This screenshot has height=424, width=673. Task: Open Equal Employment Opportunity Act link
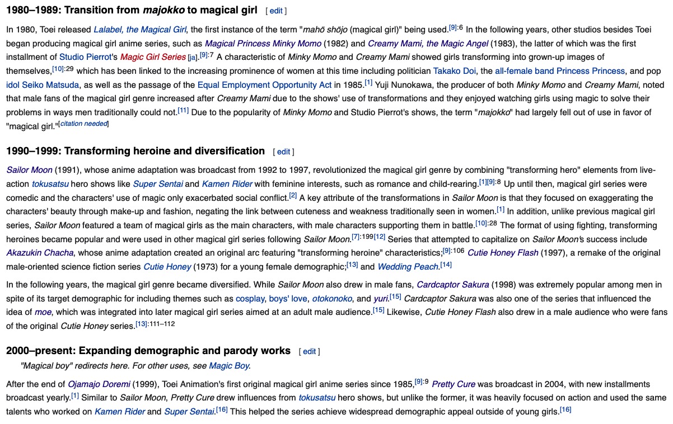pos(265,85)
